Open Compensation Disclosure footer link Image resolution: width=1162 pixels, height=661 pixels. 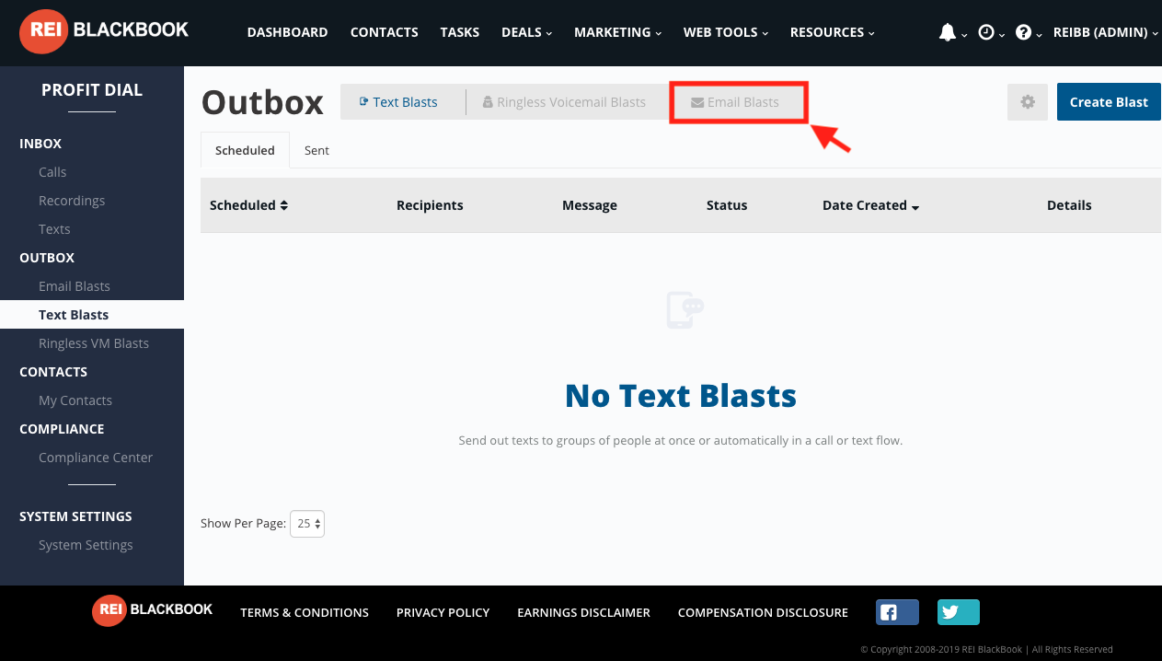[x=763, y=612]
